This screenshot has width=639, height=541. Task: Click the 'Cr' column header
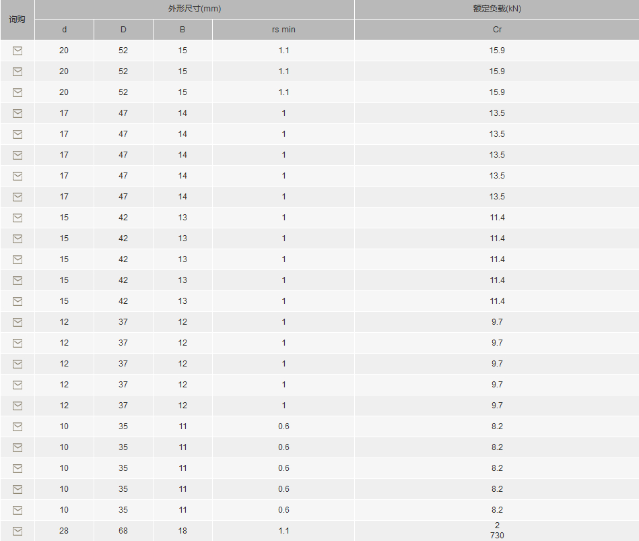[x=497, y=30]
